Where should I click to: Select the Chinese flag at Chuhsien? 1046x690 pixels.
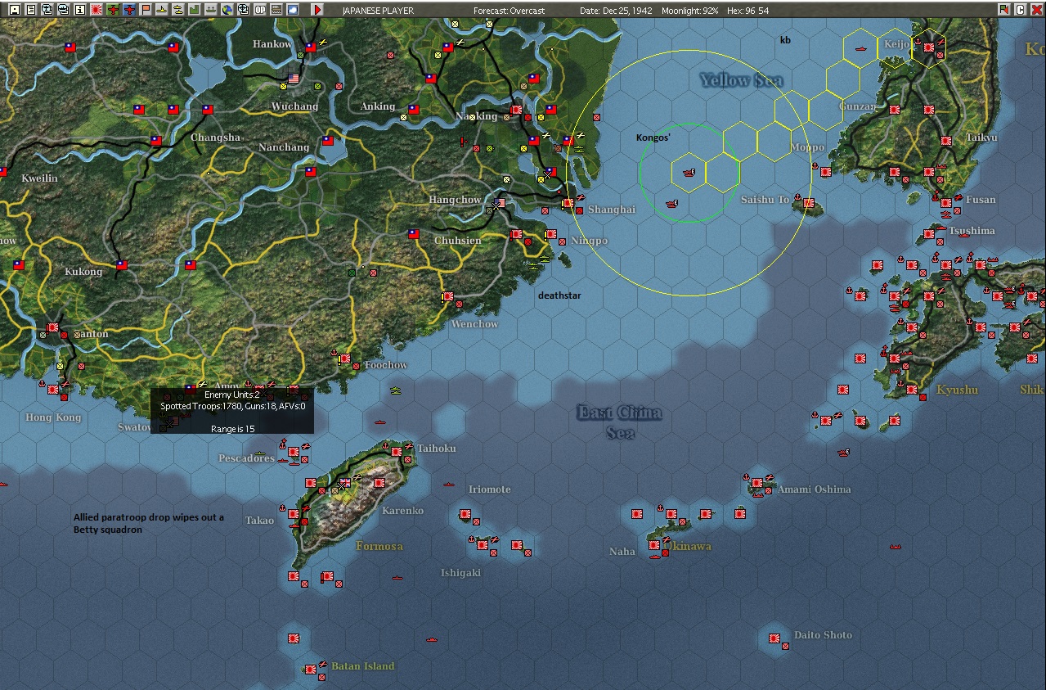click(x=413, y=234)
